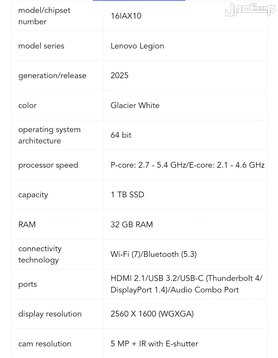Click the Glacier White color value

pos(135,105)
